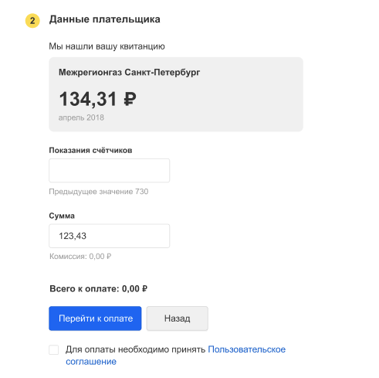Image resolution: width=379 pixels, height=378 pixels.
Task: Go back with the Назад button
Action: coord(178,318)
